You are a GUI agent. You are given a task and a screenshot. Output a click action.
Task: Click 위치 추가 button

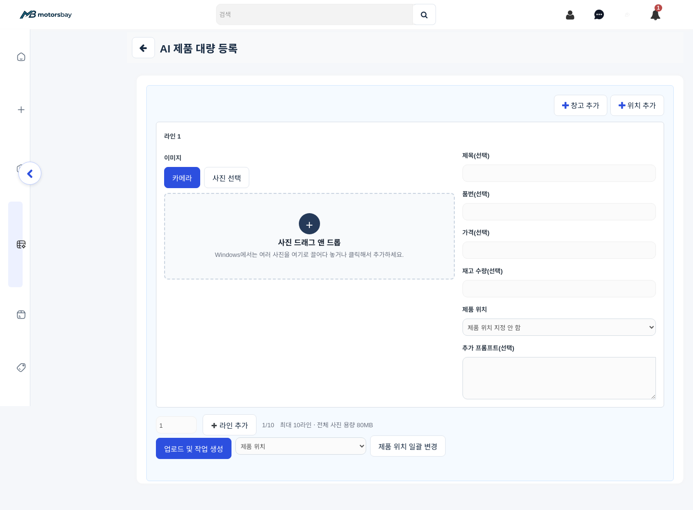(637, 105)
